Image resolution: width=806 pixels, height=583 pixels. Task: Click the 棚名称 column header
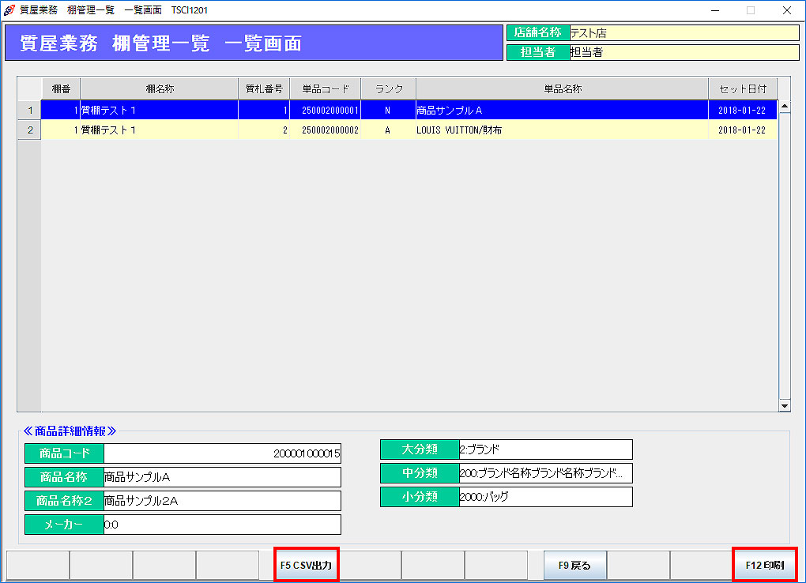(x=159, y=88)
